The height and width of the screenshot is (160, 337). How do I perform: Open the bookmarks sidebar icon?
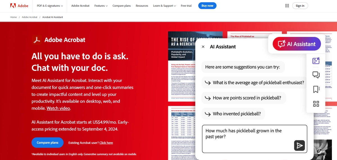316,90
